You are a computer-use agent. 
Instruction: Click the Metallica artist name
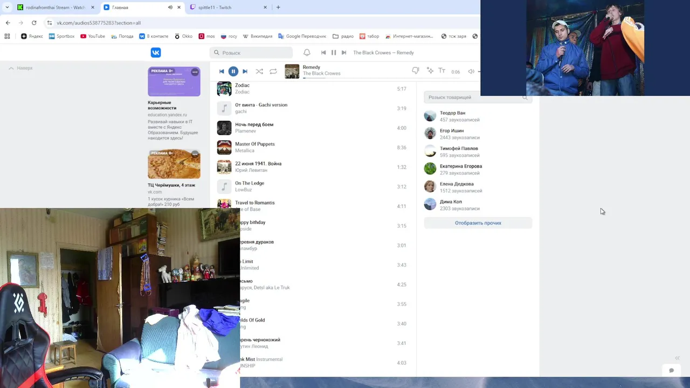[245, 151]
